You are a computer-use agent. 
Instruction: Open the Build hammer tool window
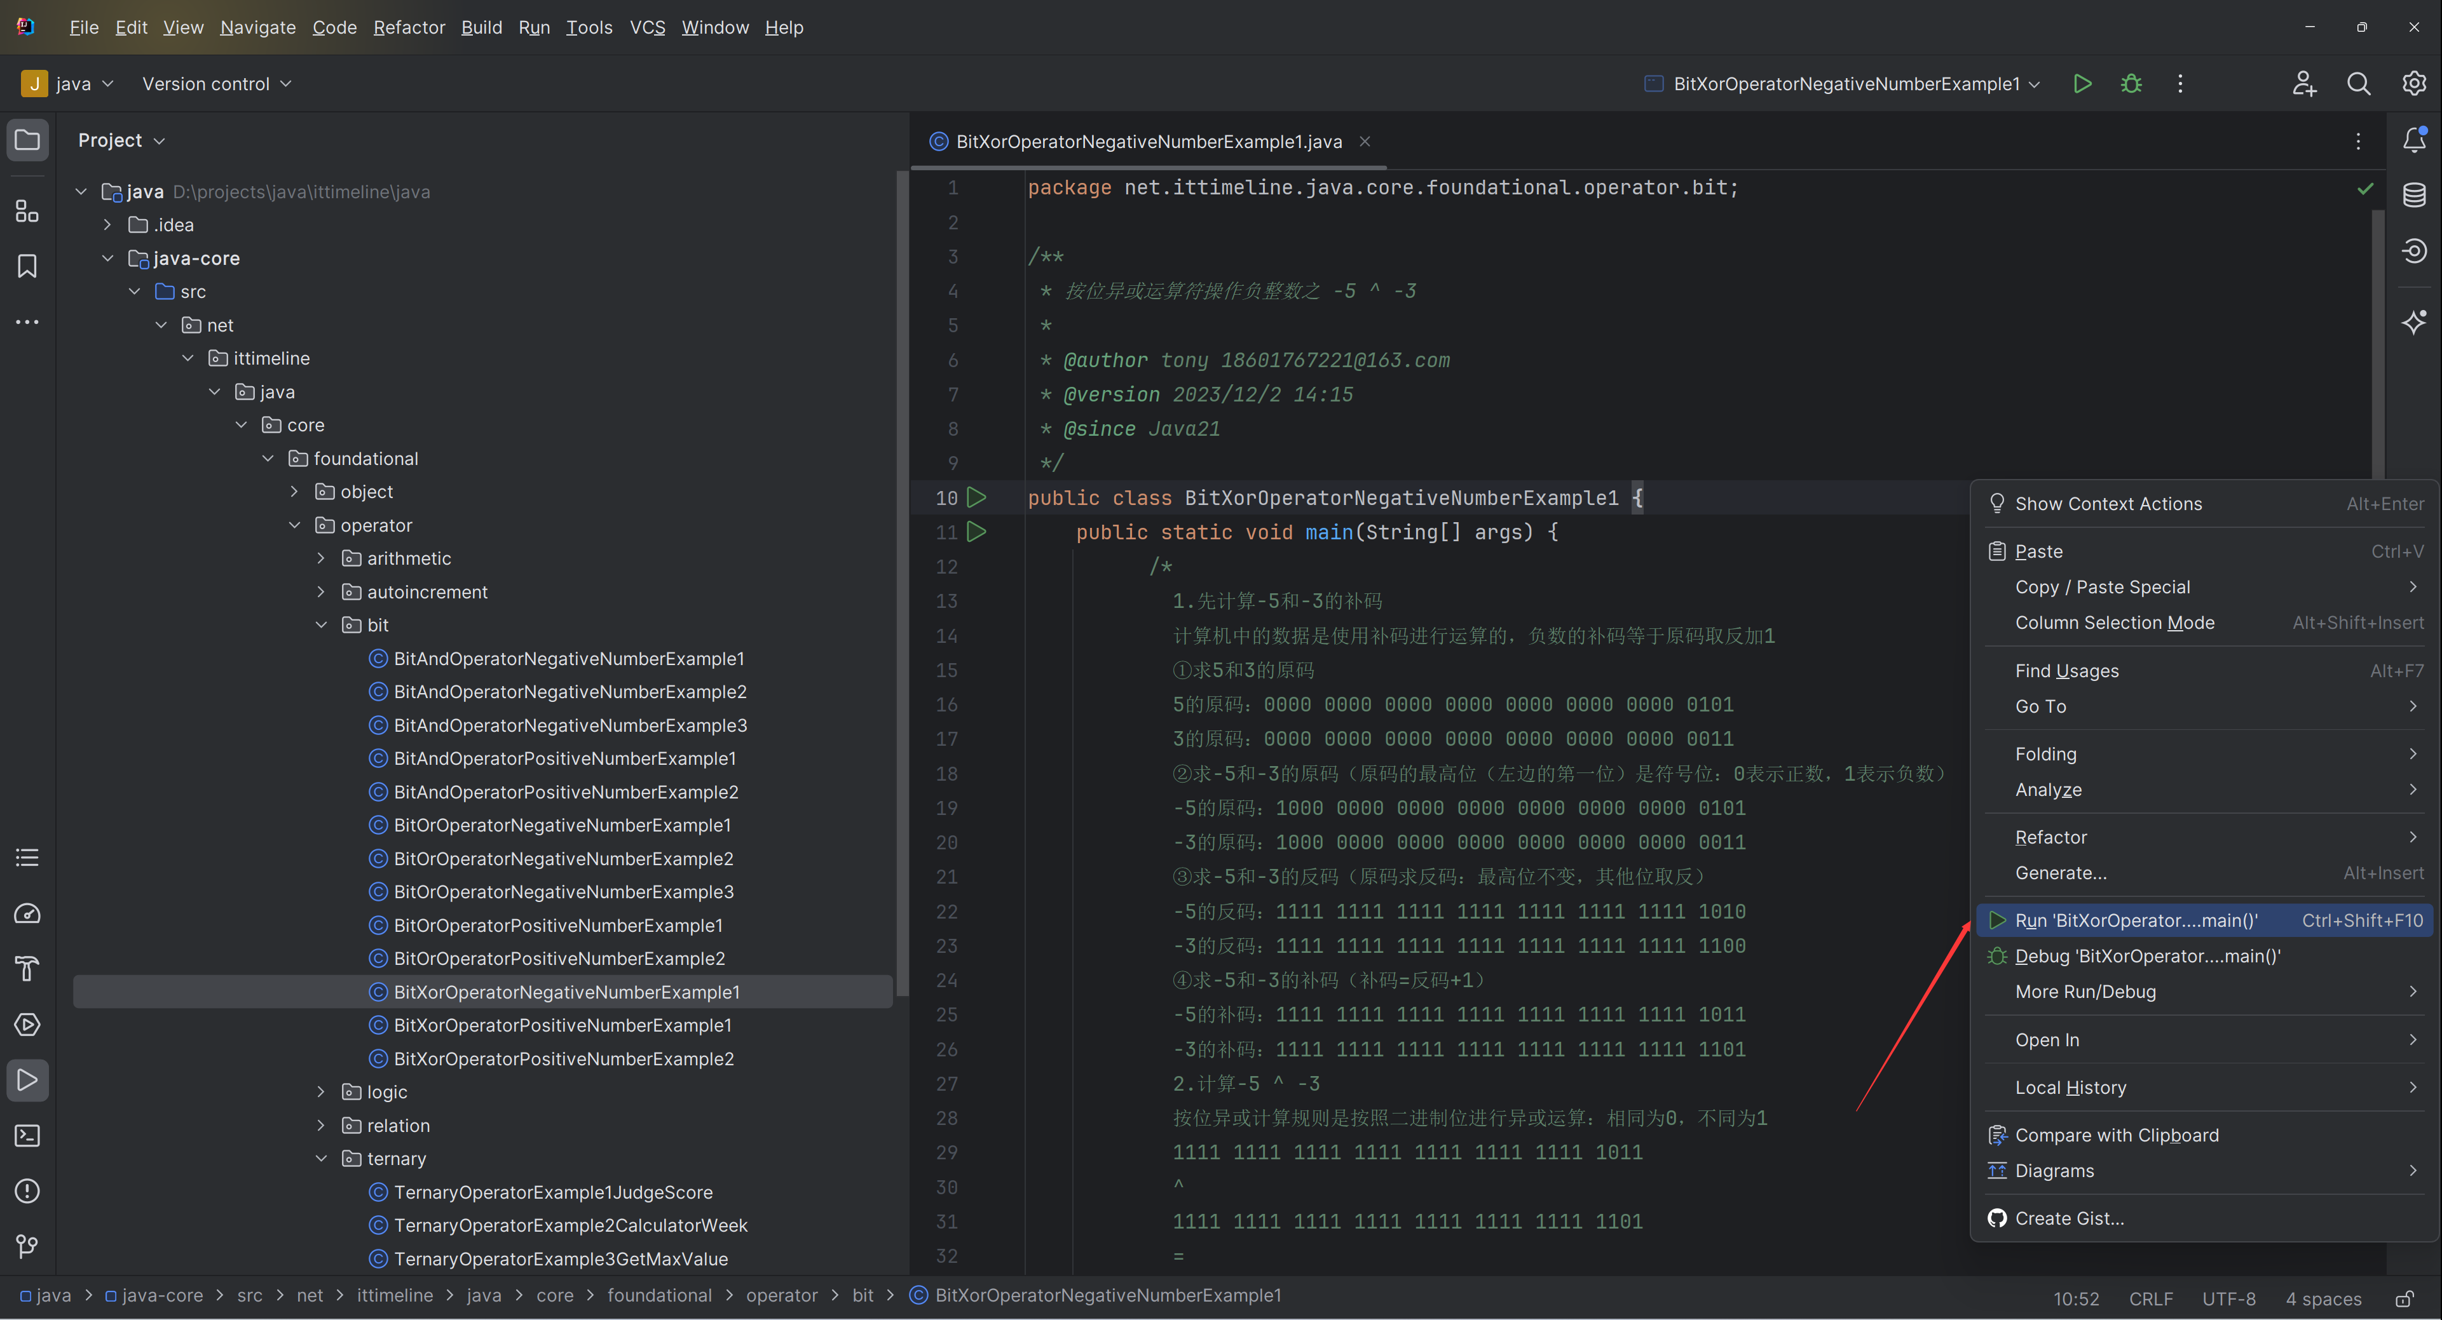tap(27, 969)
